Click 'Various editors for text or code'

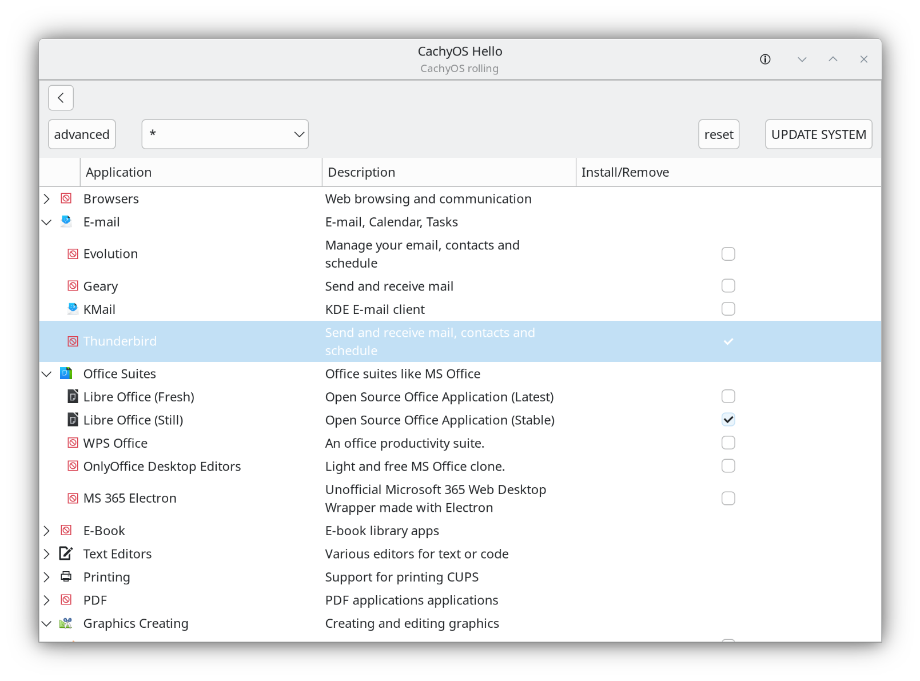click(x=417, y=554)
